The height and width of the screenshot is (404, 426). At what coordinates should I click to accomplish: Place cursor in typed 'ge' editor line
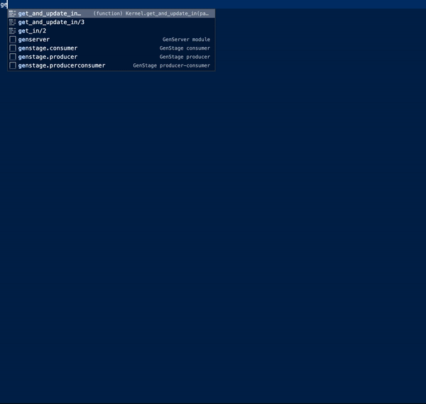click(213, 4)
